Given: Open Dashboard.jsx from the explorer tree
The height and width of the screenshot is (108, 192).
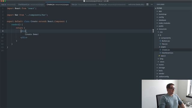Looking at the screenshot, I should pos(167,53).
